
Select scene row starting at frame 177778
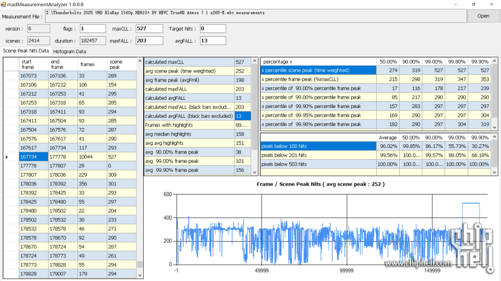click(x=33, y=166)
